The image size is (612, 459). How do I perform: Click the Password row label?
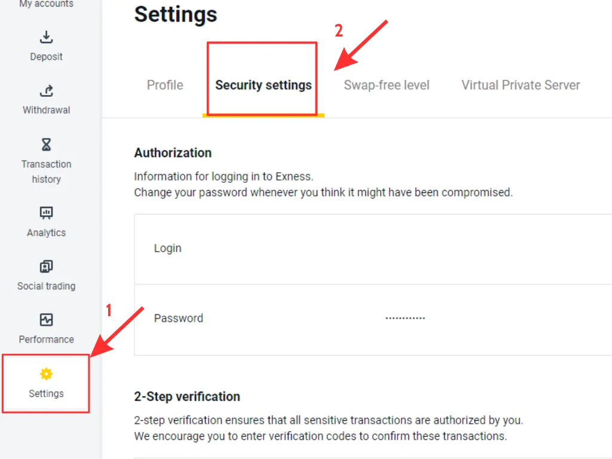(x=178, y=319)
